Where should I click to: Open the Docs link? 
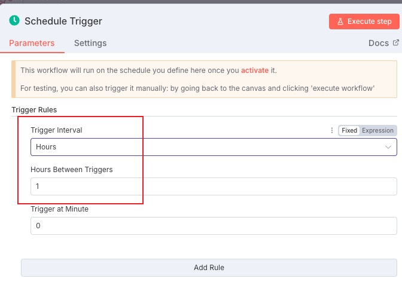379,43
